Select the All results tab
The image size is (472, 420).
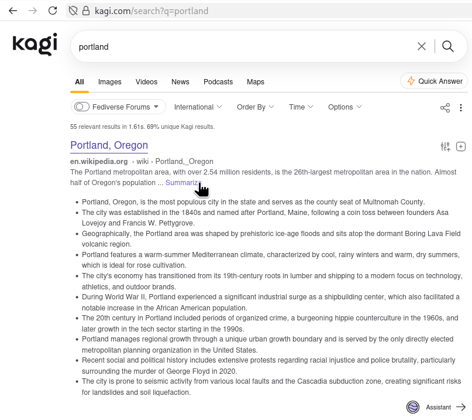pos(80,82)
